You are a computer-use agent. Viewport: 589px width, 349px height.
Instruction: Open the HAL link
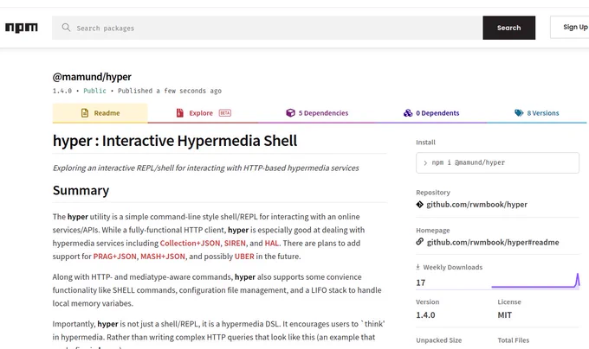(x=272, y=243)
